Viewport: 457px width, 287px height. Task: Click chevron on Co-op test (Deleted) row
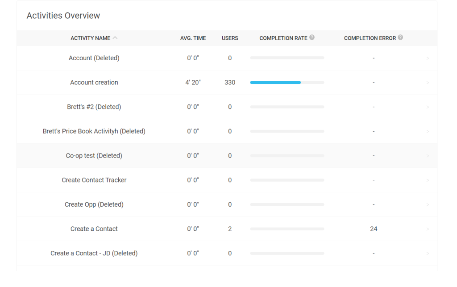(x=428, y=156)
